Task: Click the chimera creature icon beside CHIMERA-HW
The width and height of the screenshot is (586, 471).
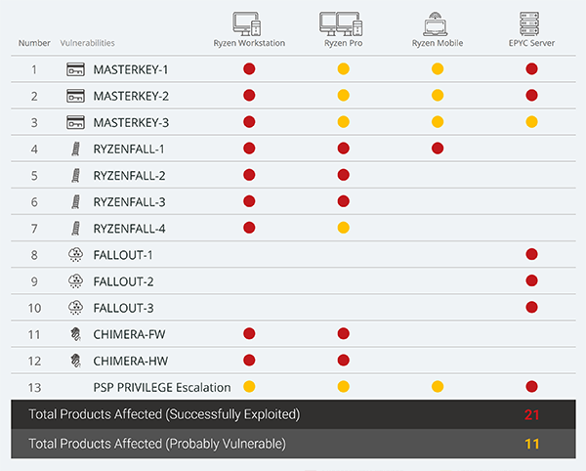Action: click(76, 361)
